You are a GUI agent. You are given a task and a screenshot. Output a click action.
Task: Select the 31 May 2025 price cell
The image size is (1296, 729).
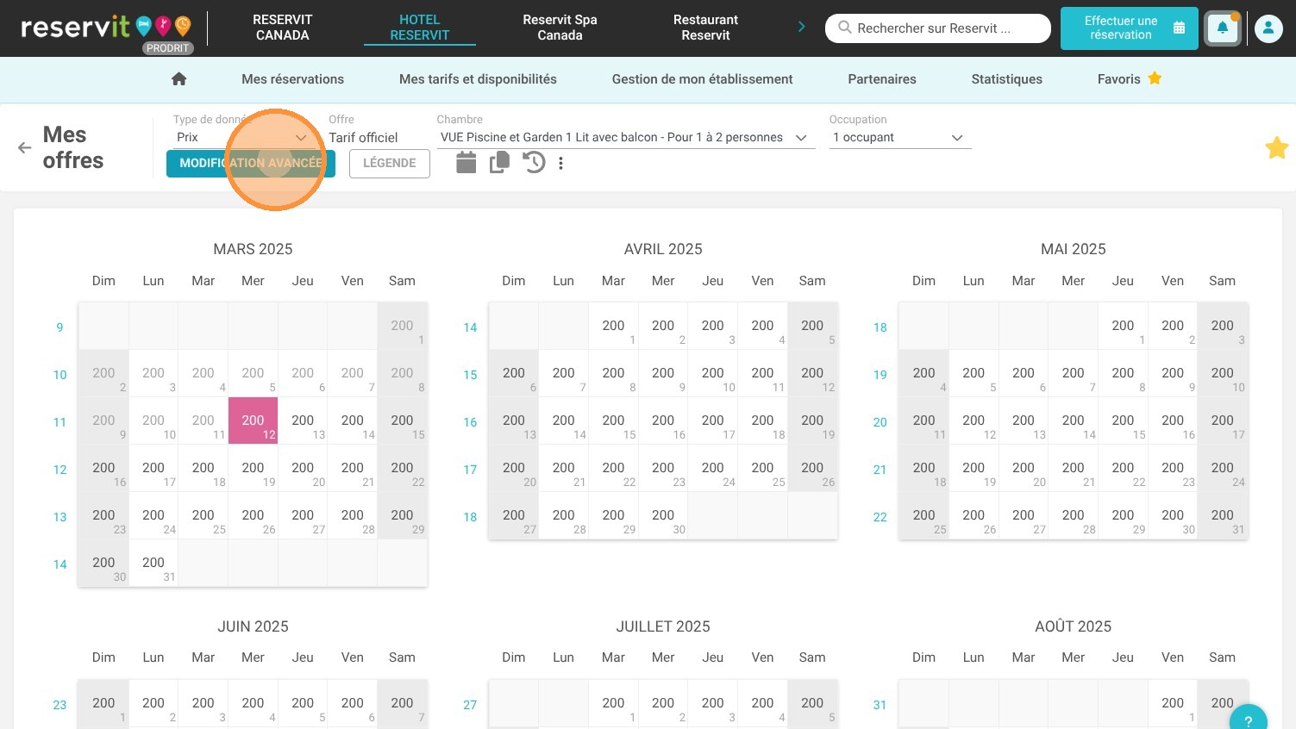[1222, 515]
